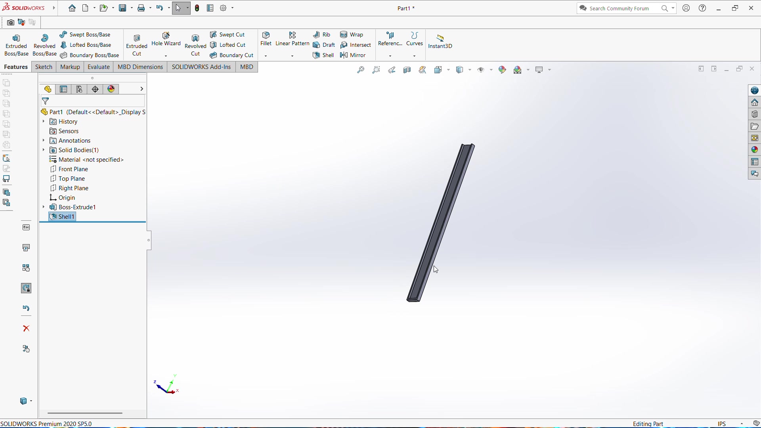
Task: Click the Draft feature button
Action: [324, 45]
